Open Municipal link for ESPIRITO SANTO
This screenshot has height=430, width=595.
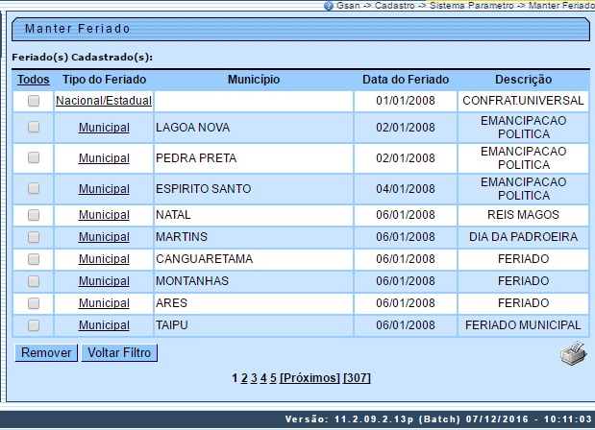104,189
